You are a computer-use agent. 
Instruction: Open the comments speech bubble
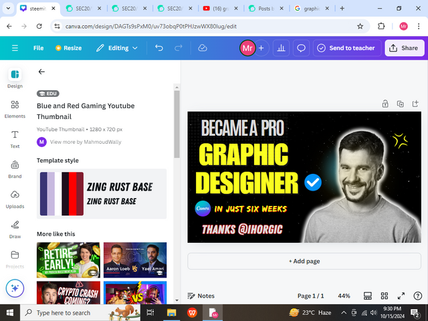[x=301, y=48]
